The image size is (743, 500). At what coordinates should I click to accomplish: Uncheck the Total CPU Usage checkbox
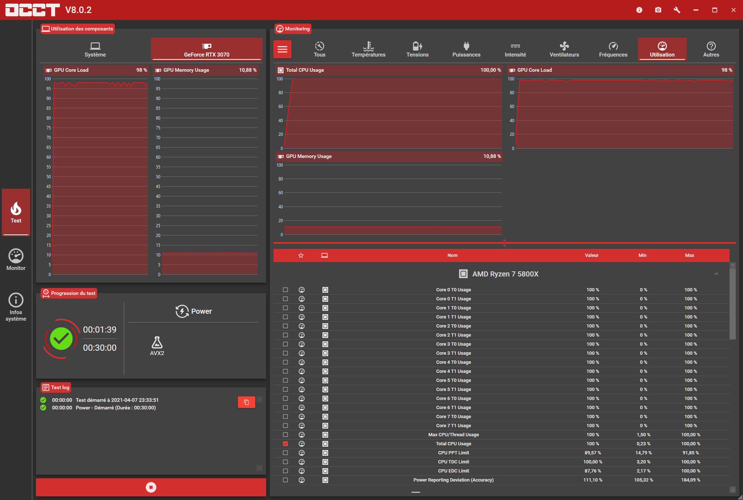tap(285, 444)
